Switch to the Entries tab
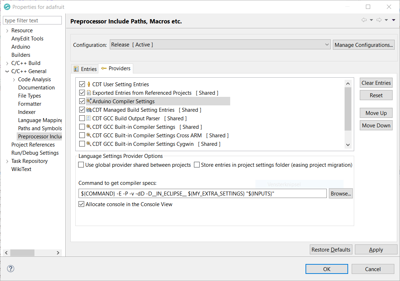The width and height of the screenshot is (400, 281). click(x=85, y=69)
